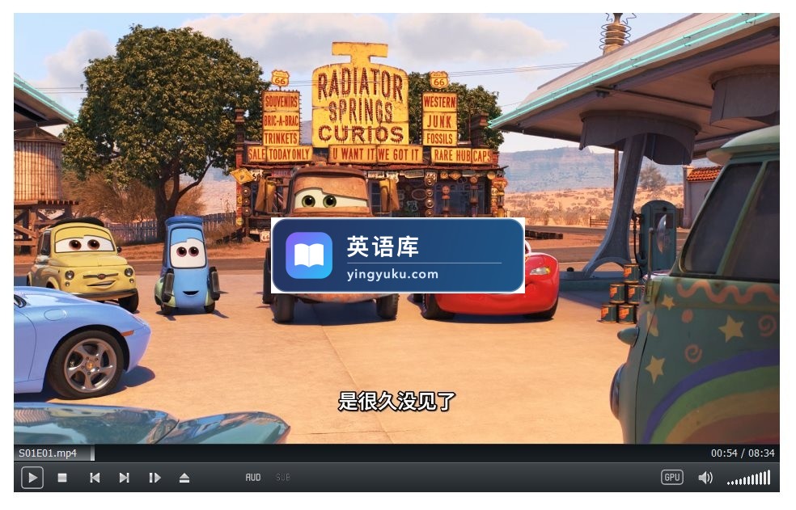Adjust the volume level bars
This screenshot has height=510, width=796.
(749, 478)
